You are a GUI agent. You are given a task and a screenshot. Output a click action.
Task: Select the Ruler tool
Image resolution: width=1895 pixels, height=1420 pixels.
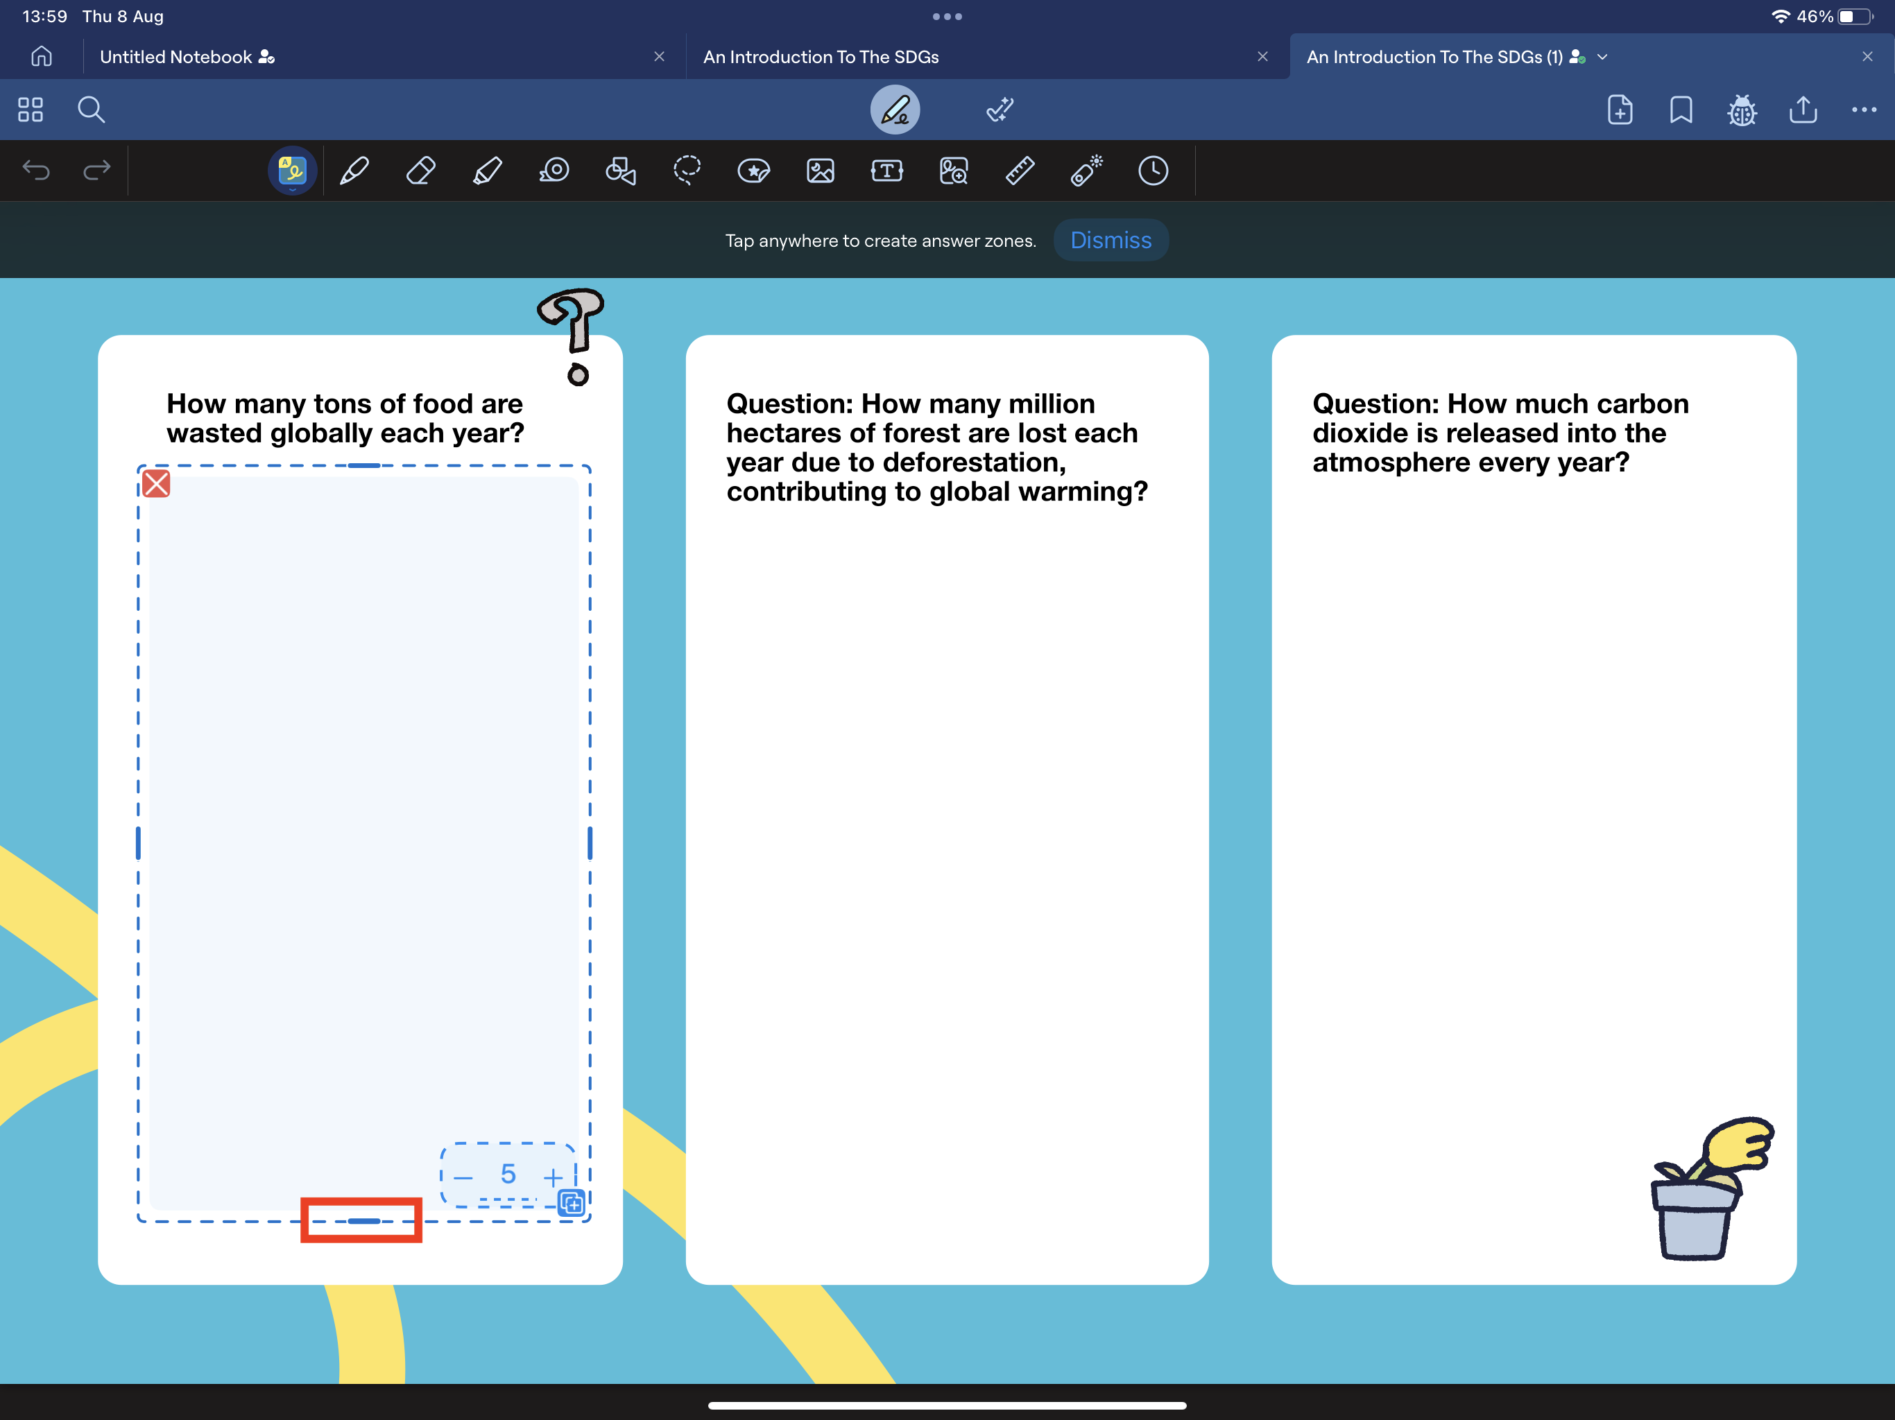(x=1020, y=171)
